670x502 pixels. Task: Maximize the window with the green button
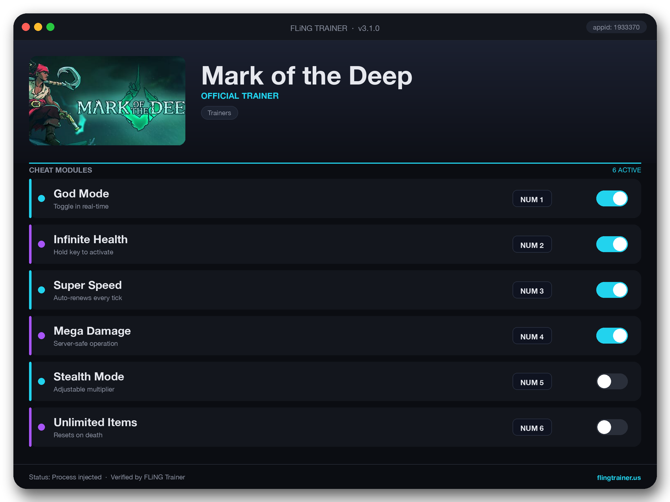tap(51, 27)
